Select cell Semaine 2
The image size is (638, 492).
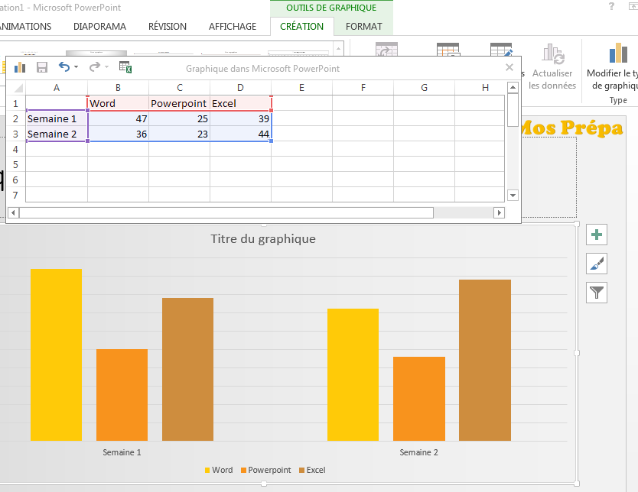(57, 134)
